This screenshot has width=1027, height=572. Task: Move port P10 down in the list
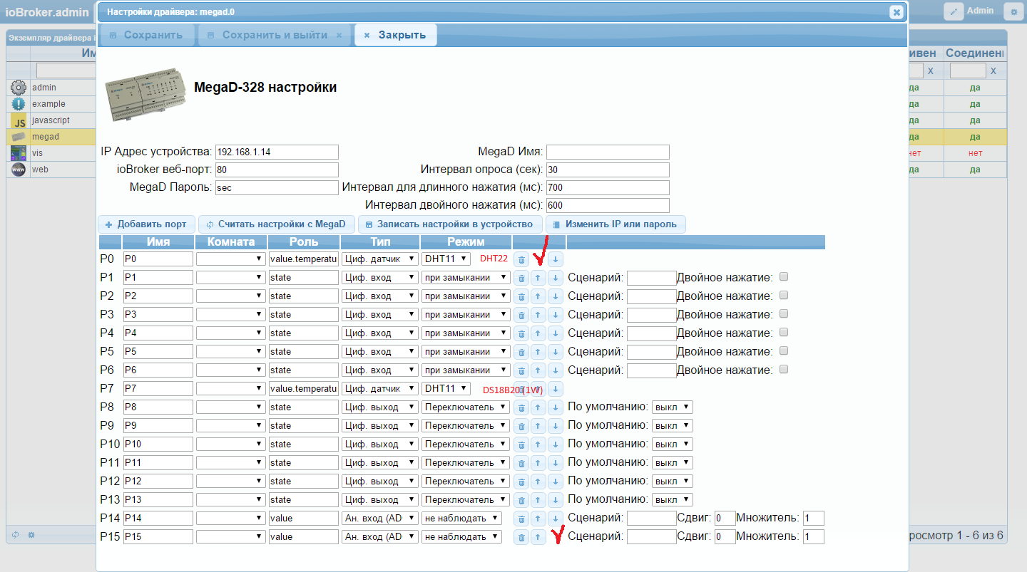pyautogui.click(x=556, y=444)
